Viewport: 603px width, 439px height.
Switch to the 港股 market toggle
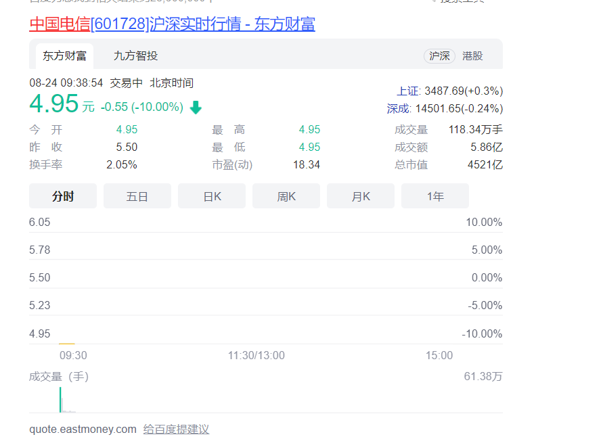pyautogui.click(x=472, y=56)
